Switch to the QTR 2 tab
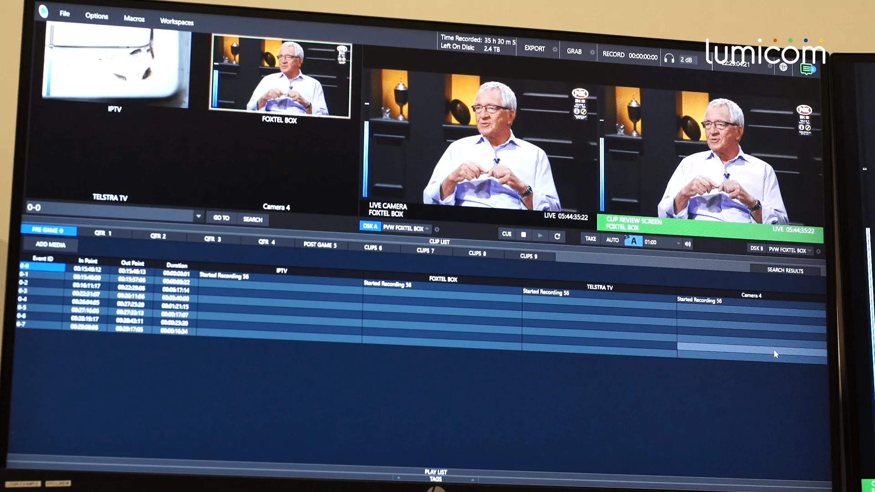This screenshot has height=492, width=875. point(158,236)
